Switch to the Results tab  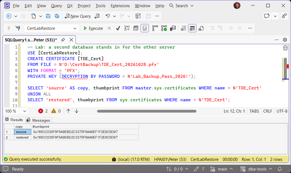point(14,120)
